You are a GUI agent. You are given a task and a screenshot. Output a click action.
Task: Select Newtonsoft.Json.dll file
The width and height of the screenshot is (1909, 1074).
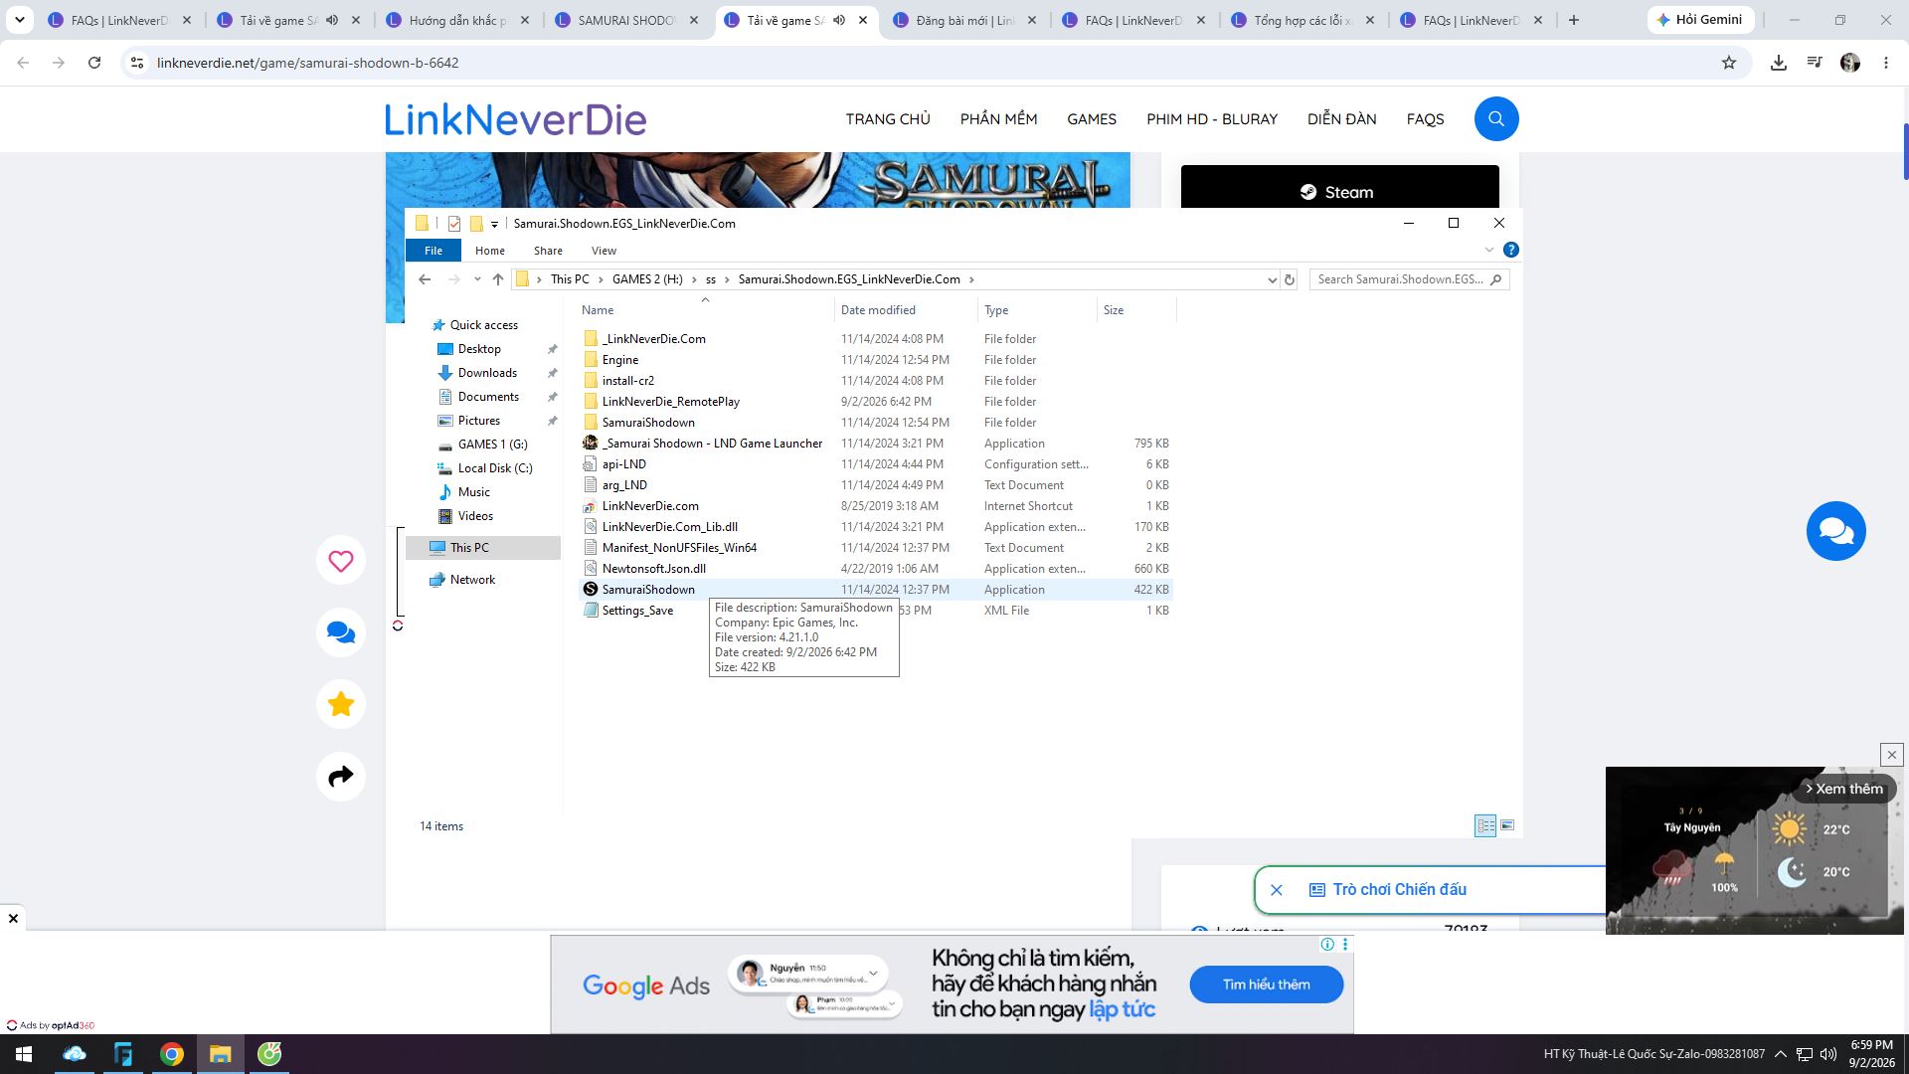tap(654, 569)
